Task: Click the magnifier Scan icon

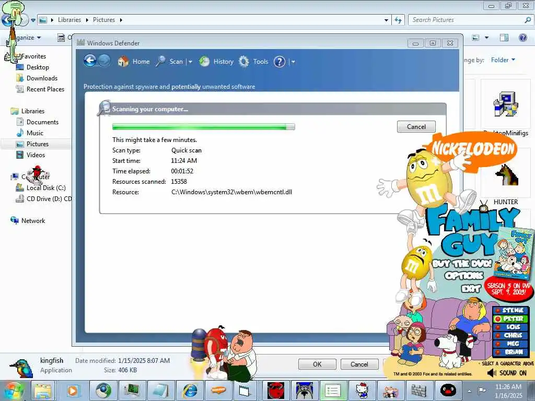Action: tap(160, 62)
